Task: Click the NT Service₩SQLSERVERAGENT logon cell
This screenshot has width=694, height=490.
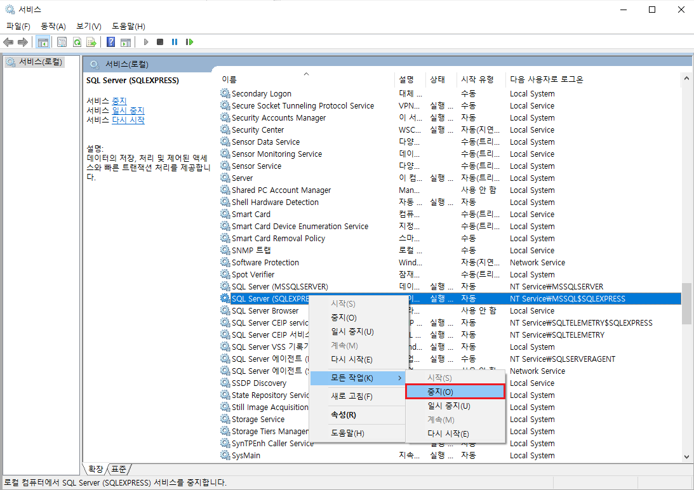Action: (x=562, y=359)
